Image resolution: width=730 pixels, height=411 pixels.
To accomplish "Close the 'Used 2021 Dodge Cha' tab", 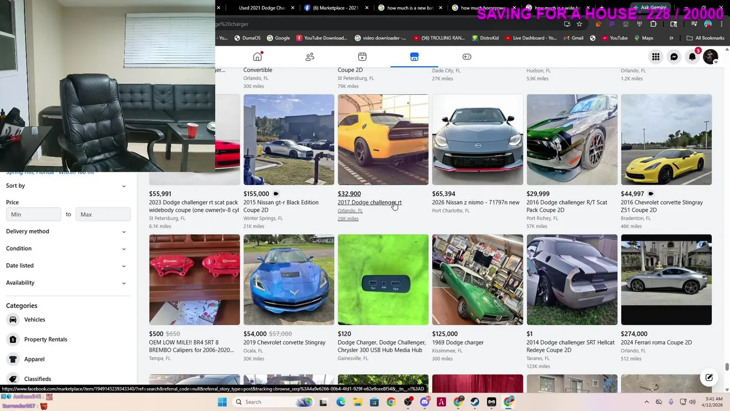I will click(293, 8).
